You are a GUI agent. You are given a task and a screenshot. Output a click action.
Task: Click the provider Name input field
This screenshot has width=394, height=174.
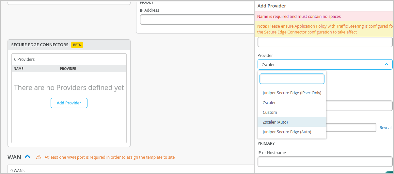[325, 42]
